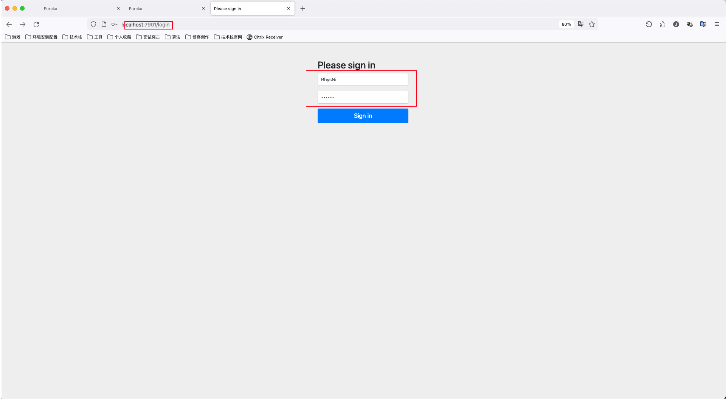The image size is (726, 399).
Task: Open the 工具 bookmarks folder
Action: [95, 37]
